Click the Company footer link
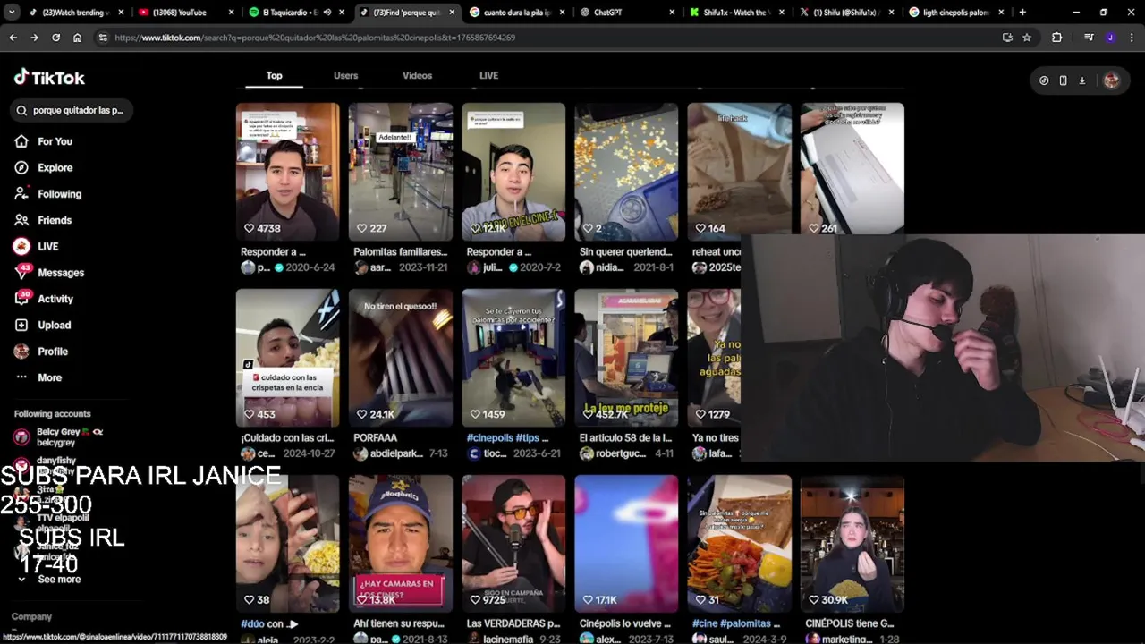This screenshot has width=1145, height=644. [x=31, y=617]
